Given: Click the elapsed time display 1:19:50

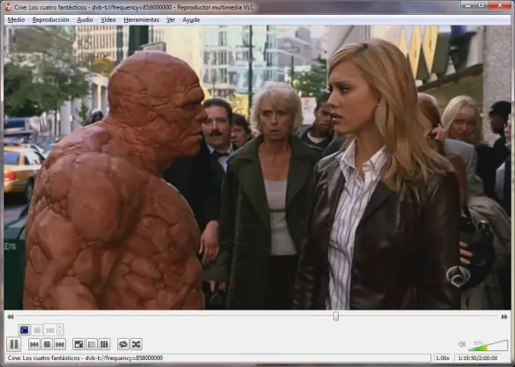Looking at the screenshot, I should tap(467, 358).
